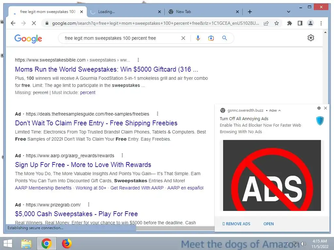This screenshot has height=250, width=334.
Task: Bookmark this page with the star
Action: [277, 23]
